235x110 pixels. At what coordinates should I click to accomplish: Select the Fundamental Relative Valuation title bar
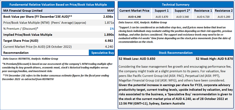coord(58,5)
